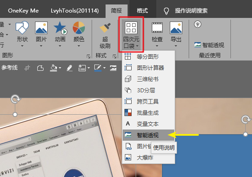Select the 格式 ribbon tab
The image size is (252, 177).
click(x=142, y=11)
